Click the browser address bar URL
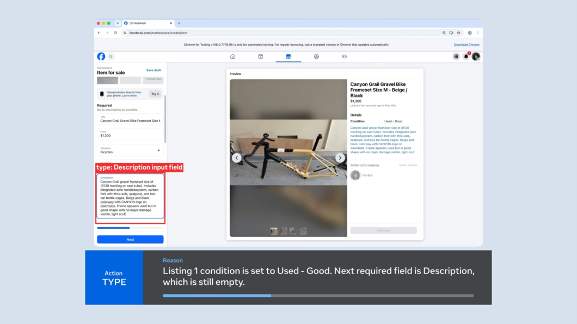This screenshot has height=324, width=577. [x=158, y=33]
